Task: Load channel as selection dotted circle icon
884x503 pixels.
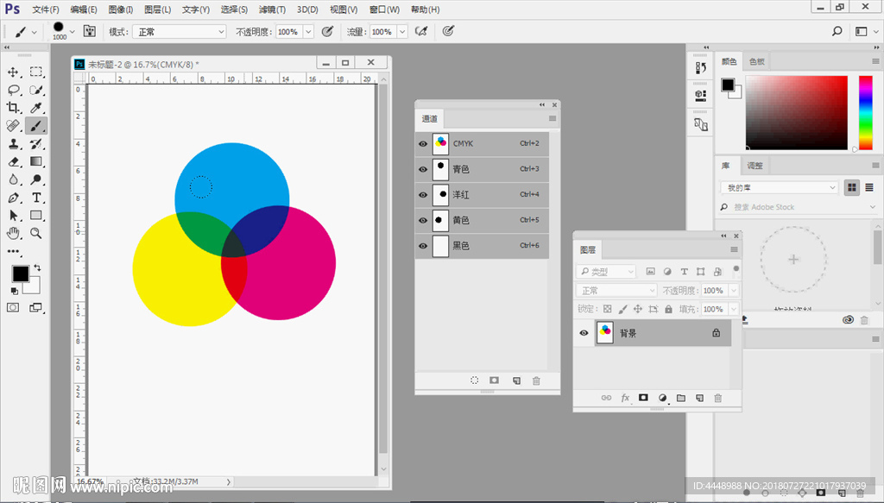Action: pyautogui.click(x=475, y=380)
